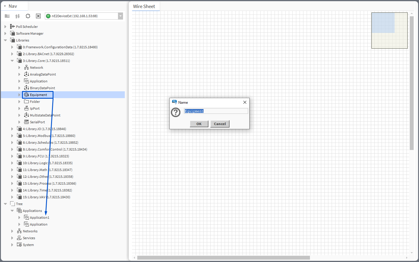
Task: Click the boxed X icon in Nav toolbar
Action: [x=38, y=16]
